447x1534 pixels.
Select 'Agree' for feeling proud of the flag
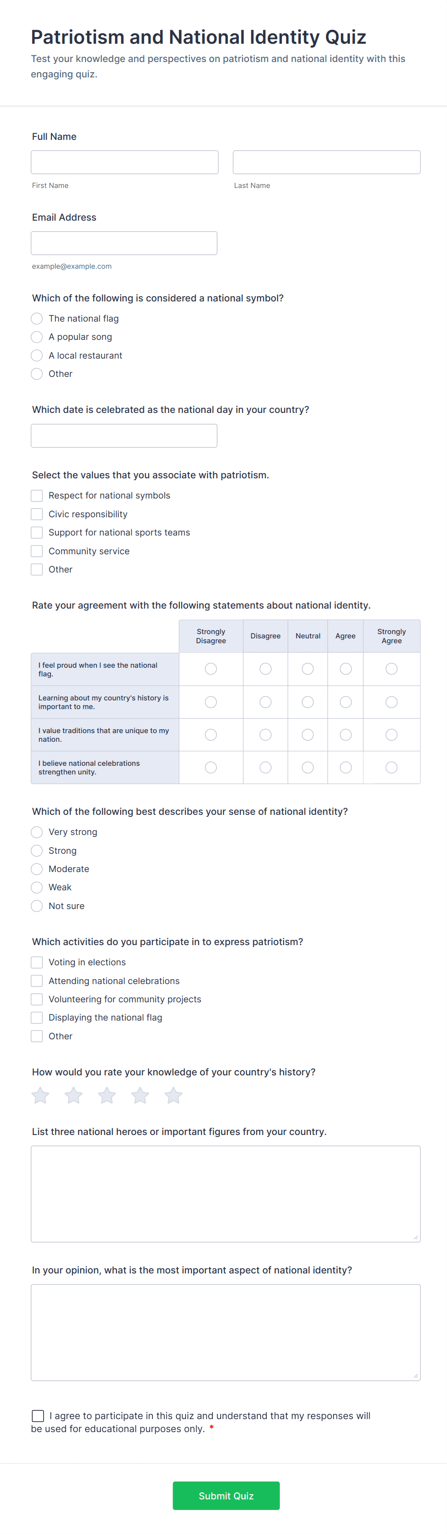(345, 669)
